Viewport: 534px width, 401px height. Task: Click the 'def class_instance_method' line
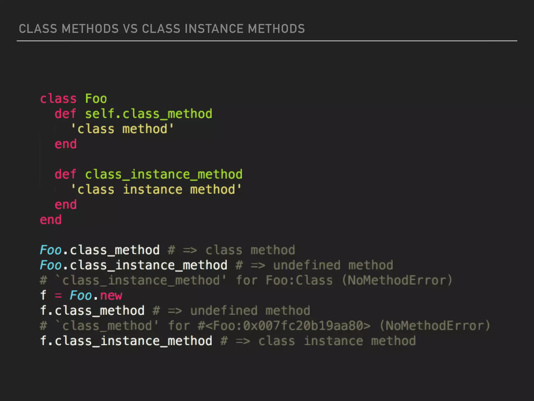pos(149,174)
